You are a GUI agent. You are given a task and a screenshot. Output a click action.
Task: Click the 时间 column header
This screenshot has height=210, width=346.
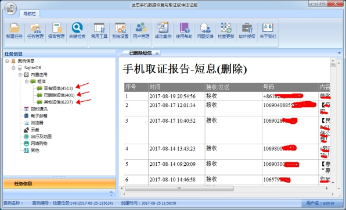point(176,87)
